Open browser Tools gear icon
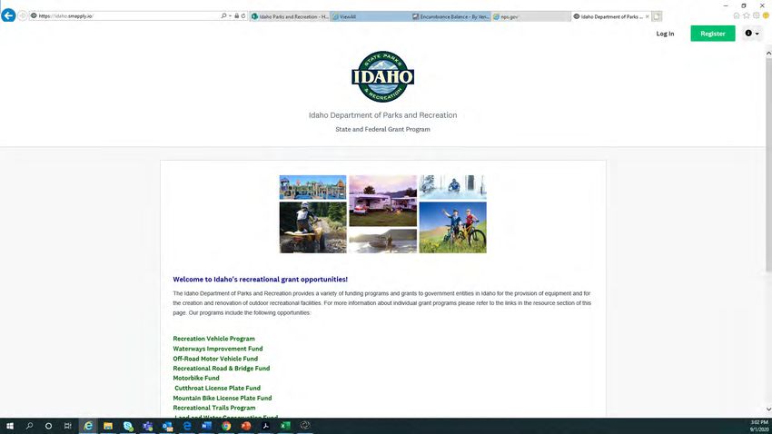Screen dimensions: 772x434 click(757, 15)
